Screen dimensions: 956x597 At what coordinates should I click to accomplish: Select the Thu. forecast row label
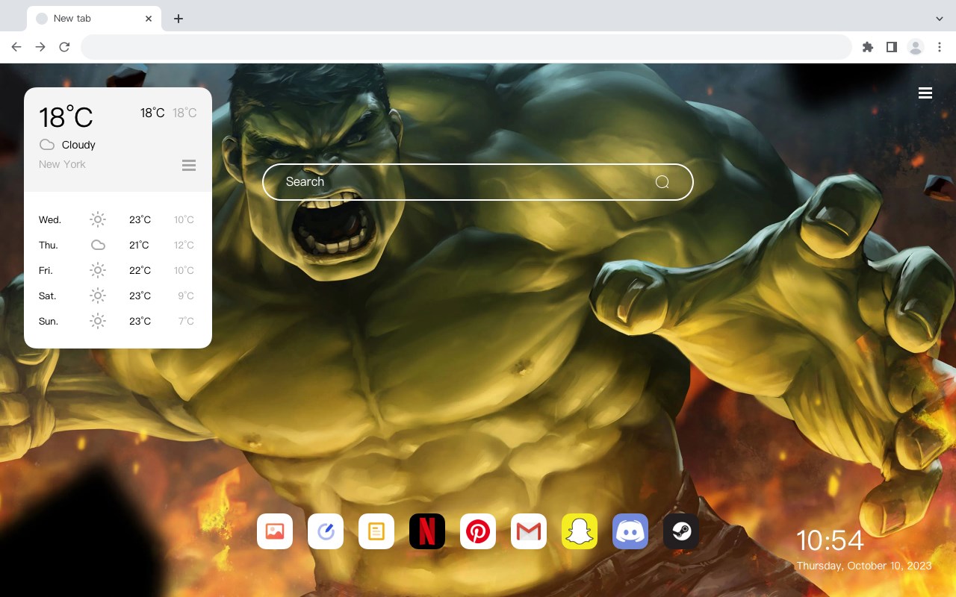tap(49, 245)
